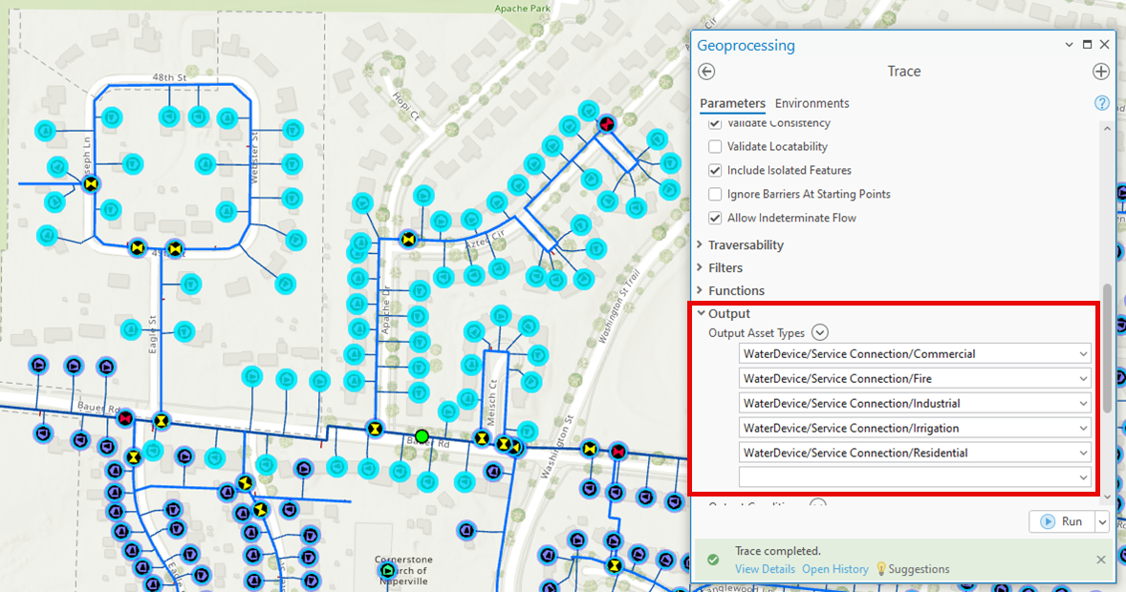
Task: Click green service point by Cornerstone Church
Action: [388, 570]
